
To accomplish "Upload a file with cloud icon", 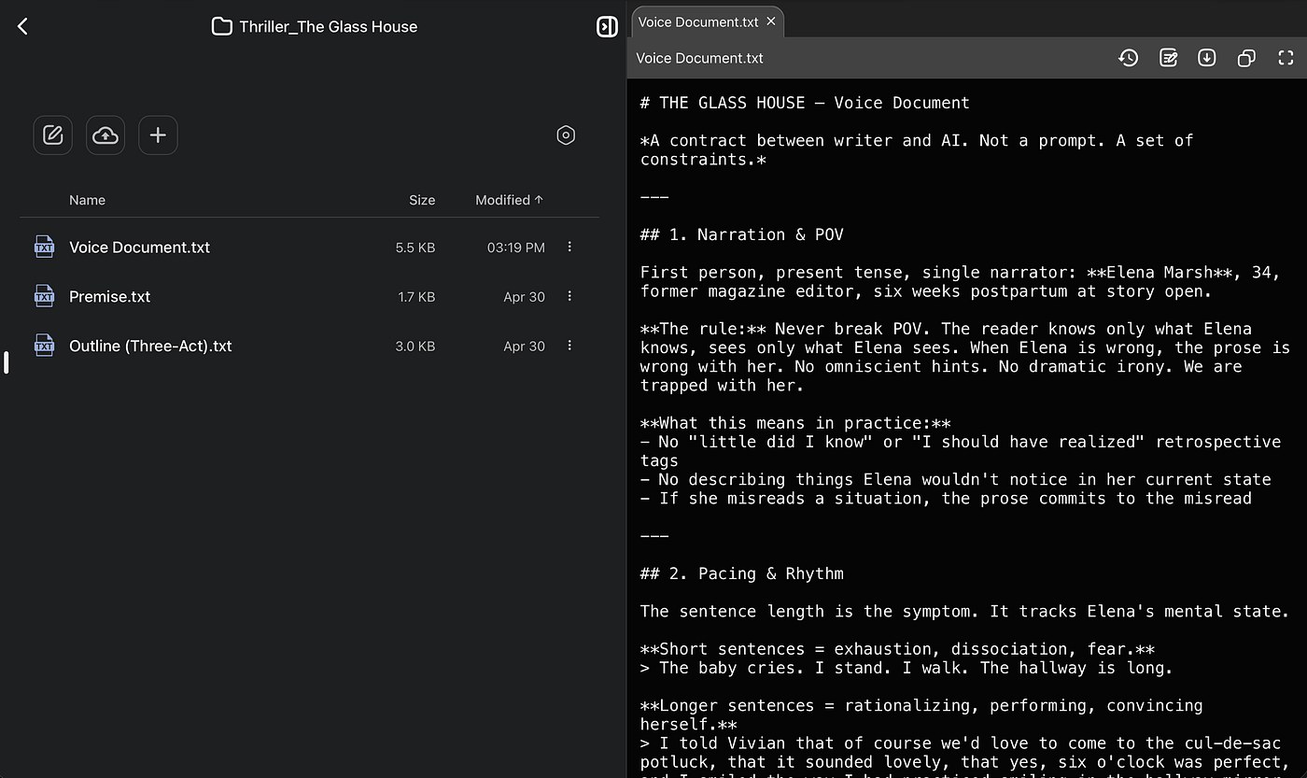I will pyautogui.click(x=105, y=135).
